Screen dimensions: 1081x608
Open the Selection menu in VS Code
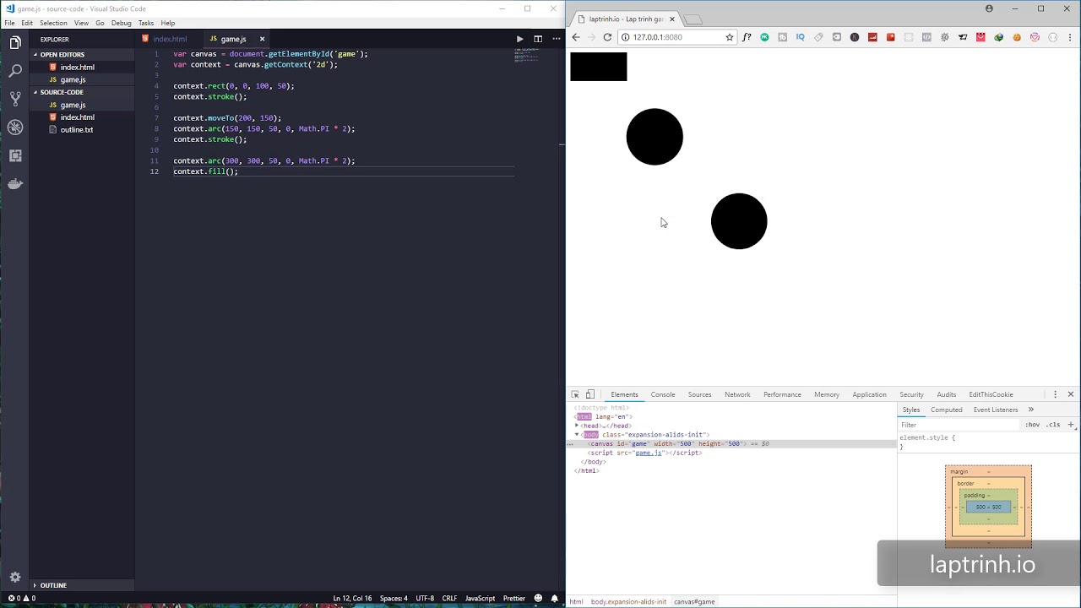53,23
